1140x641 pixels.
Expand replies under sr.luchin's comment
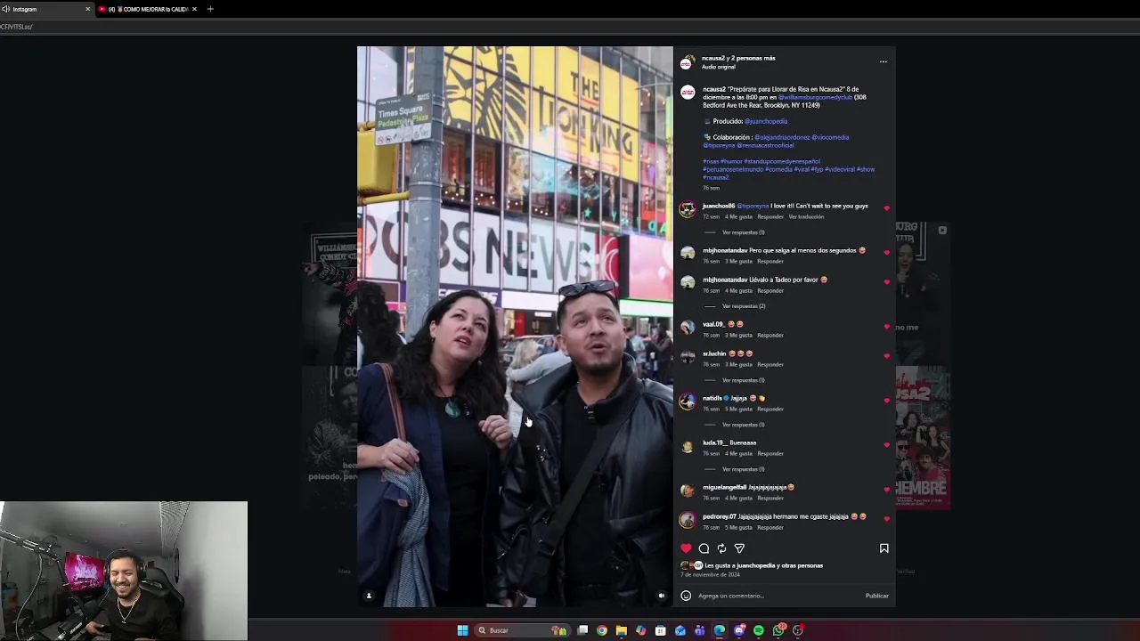coord(743,380)
